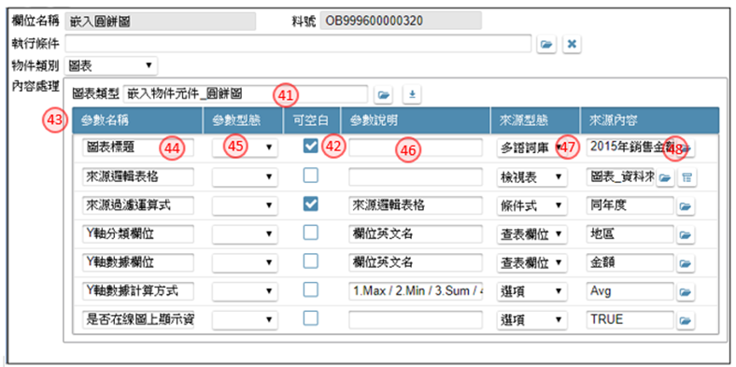Click 參數名稱 column header
This screenshot has width=736, height=367.
137,120
